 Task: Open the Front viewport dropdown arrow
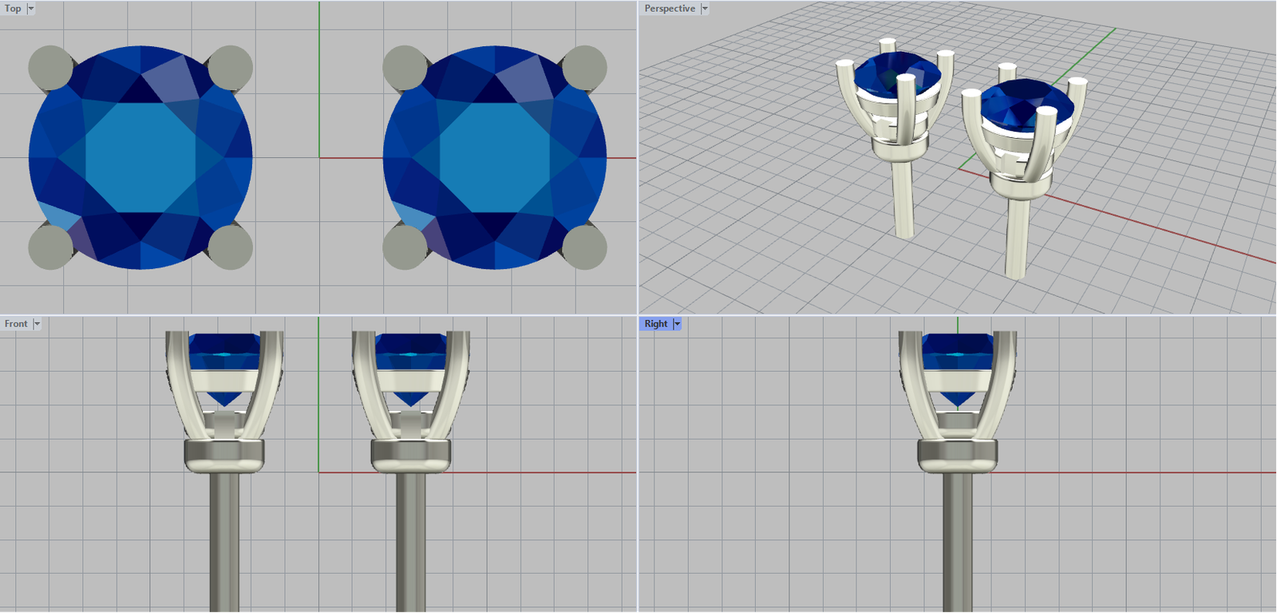tap(37, 324)
